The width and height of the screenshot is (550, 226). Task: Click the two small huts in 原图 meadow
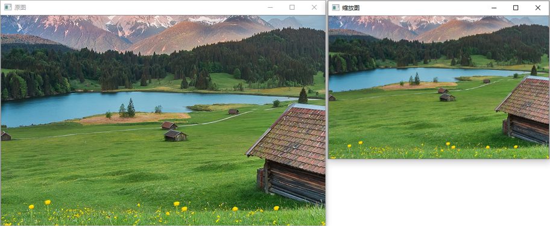(174, 131)
